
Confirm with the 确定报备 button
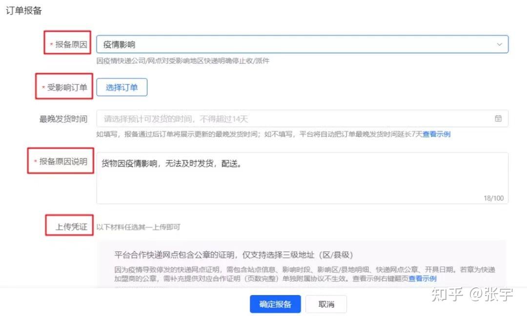pyautogui.click(x=275, y=304)
